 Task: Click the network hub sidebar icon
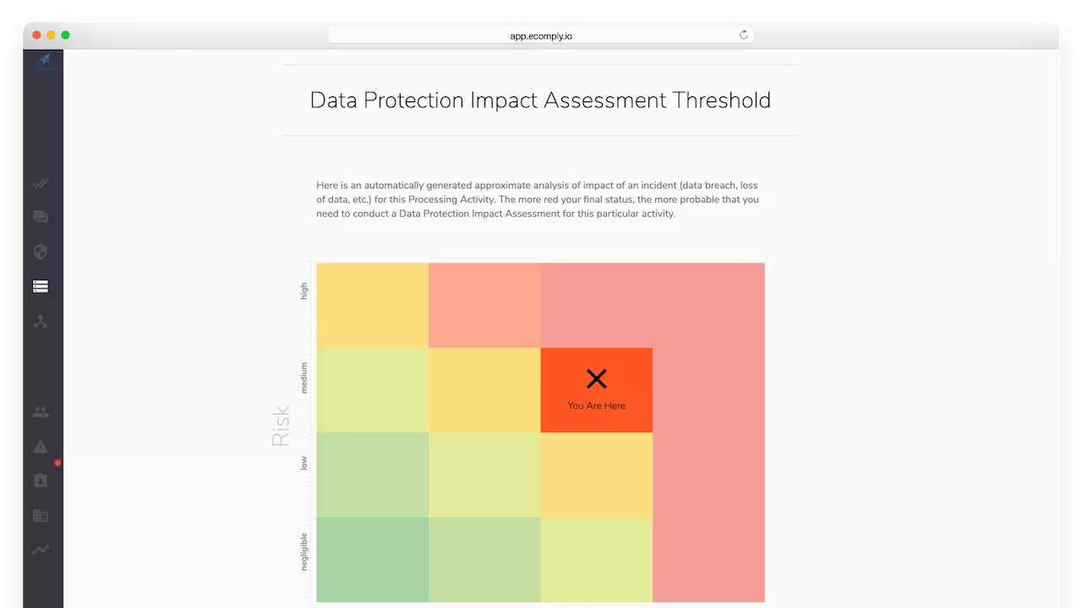[x=41, y=321]
